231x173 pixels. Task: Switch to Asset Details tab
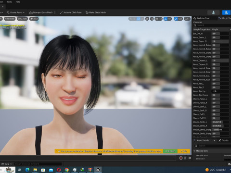[x=203, y=140]
